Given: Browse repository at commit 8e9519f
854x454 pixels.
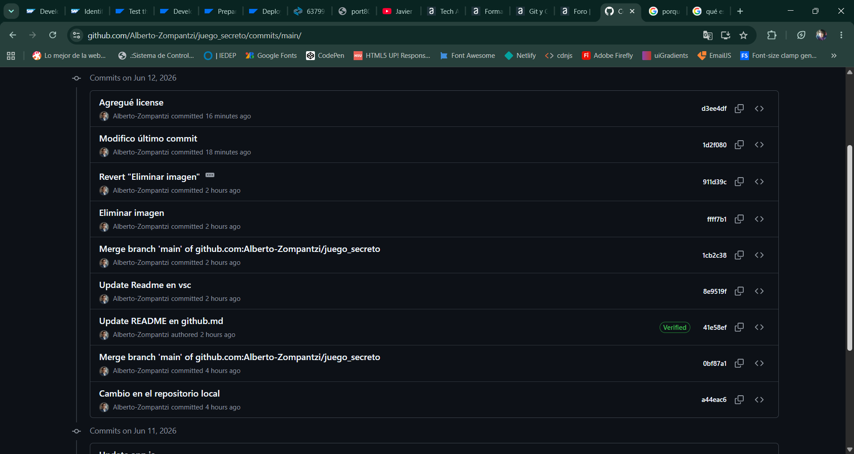Looking at the screenshot, I should 759,291.
